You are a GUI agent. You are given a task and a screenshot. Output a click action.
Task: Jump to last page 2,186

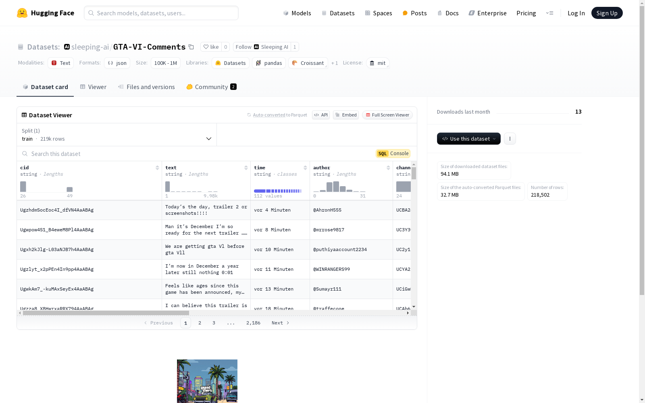pos(253,323)
